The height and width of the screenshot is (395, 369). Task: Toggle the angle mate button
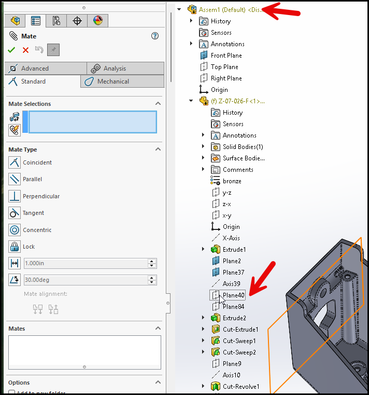(x=15, y=280)
